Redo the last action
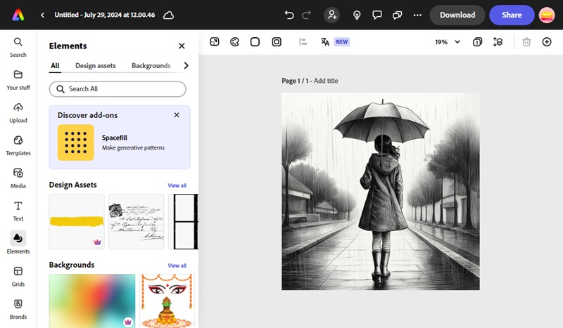 306,15
